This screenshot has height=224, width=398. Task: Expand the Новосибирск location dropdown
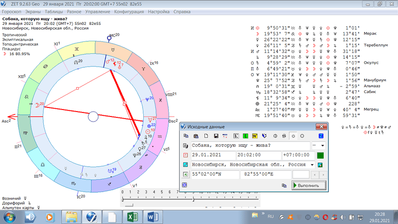click(x=312, y=165)
